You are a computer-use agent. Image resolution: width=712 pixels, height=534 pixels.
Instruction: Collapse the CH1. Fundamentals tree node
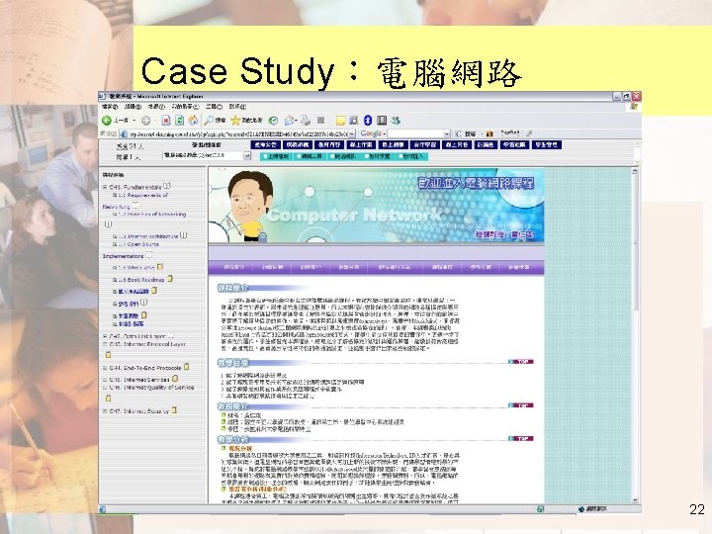(x=105, y=187)
